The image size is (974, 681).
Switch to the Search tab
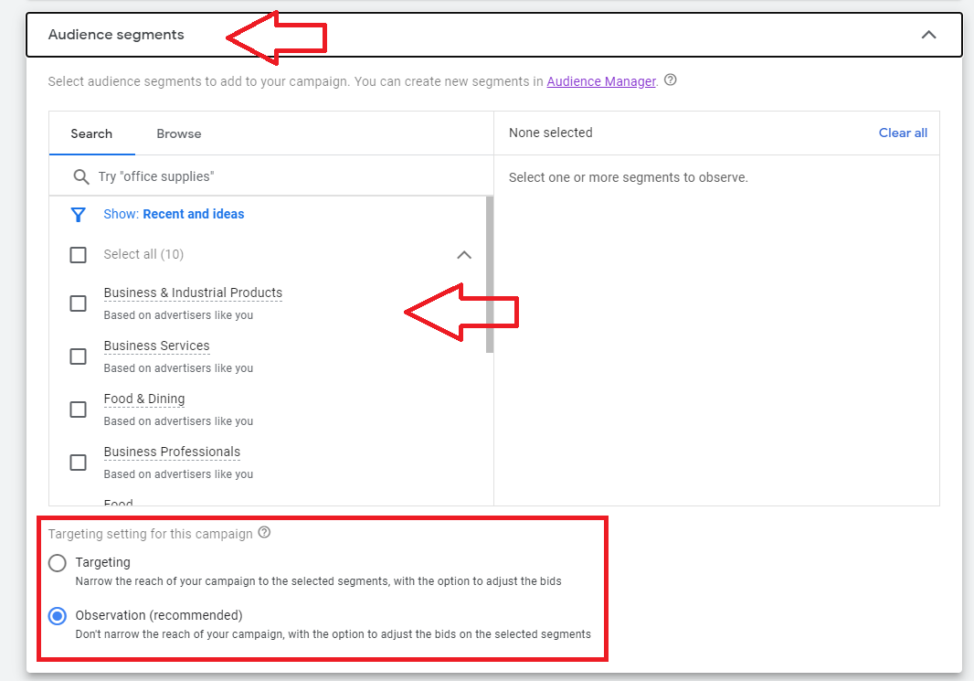(x=91, y=133)
